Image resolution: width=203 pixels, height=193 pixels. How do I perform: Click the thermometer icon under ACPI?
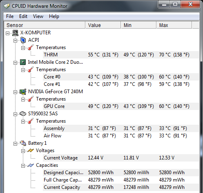point(31,47)
